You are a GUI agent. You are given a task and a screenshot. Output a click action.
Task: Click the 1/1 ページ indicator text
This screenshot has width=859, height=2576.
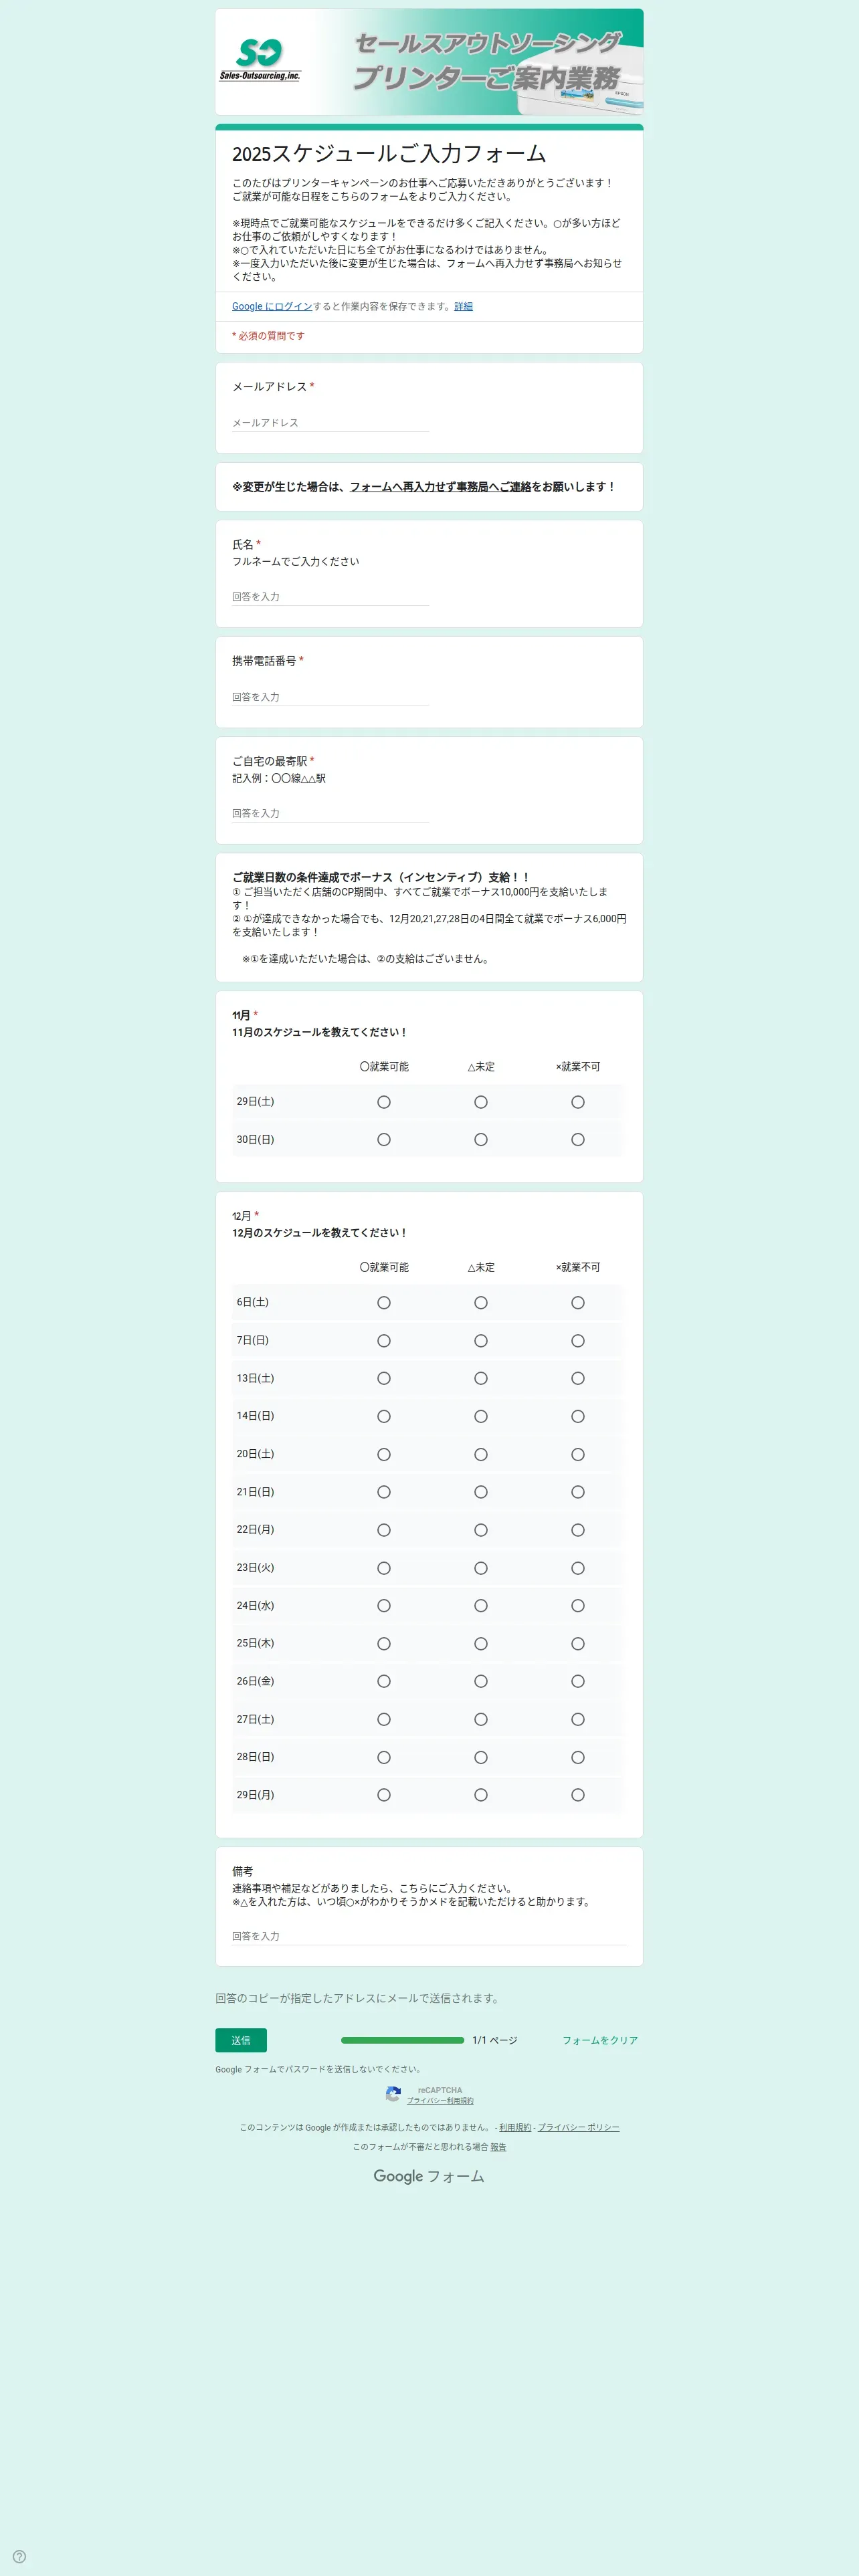tap(495, 2040)
